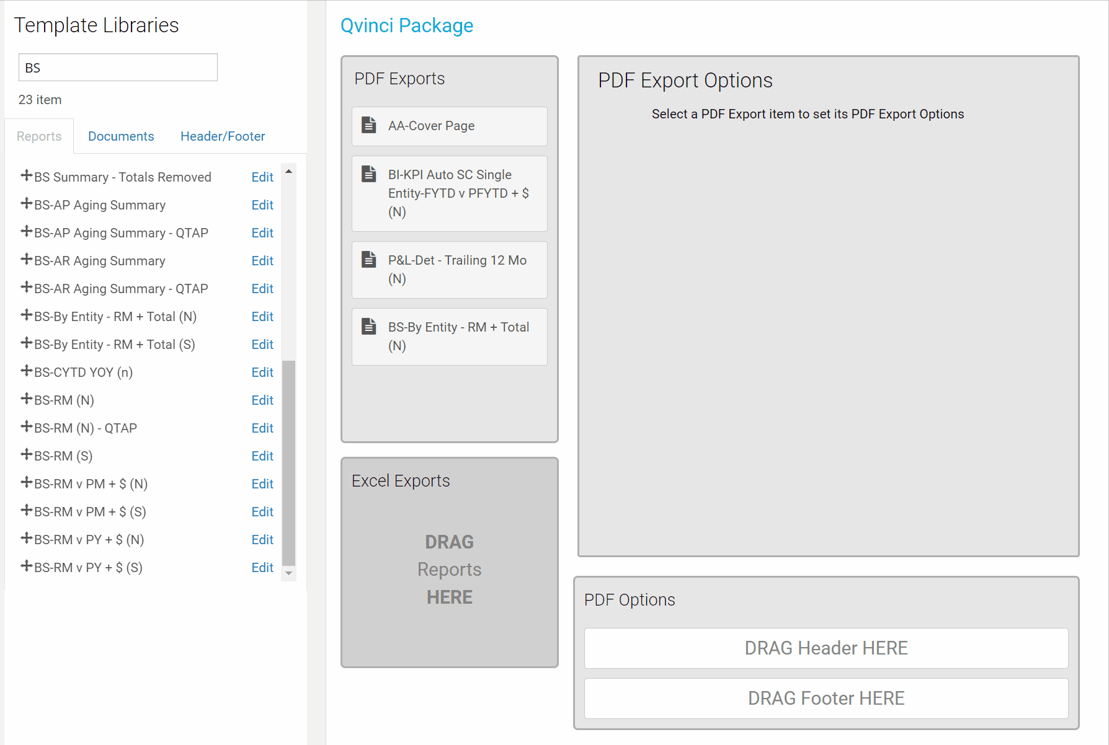Open the Documents tab

click(x=121, y=136)
